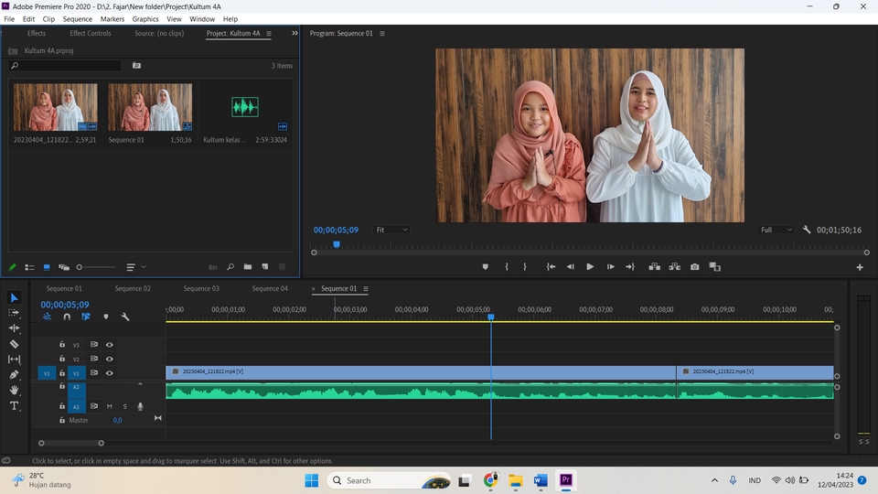Image resolution: width=878 pixels, height=494 pixels.
Task: Click the Play button in Program monitor
Action: (590, 266)
